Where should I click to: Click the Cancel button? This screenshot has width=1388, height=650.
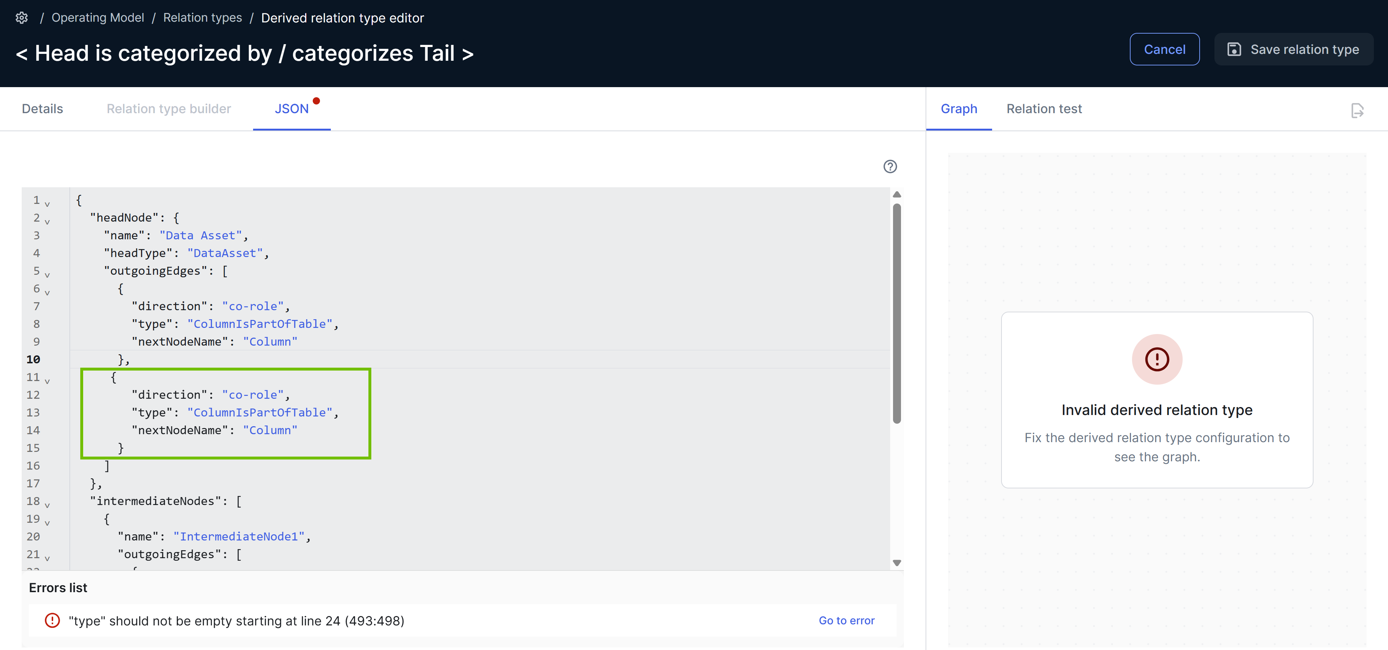tap(1165, 49)
